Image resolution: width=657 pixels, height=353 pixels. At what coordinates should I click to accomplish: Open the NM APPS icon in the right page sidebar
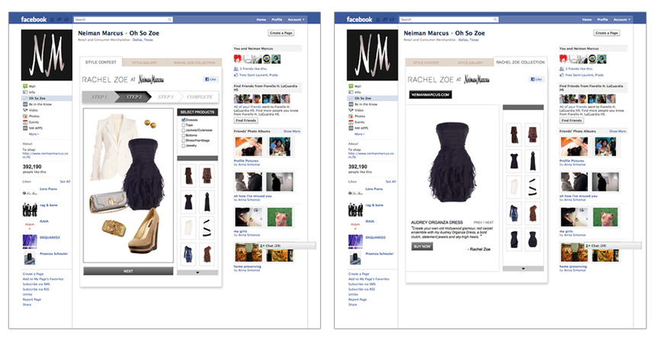pyautogui.click(x=351, y=128)
